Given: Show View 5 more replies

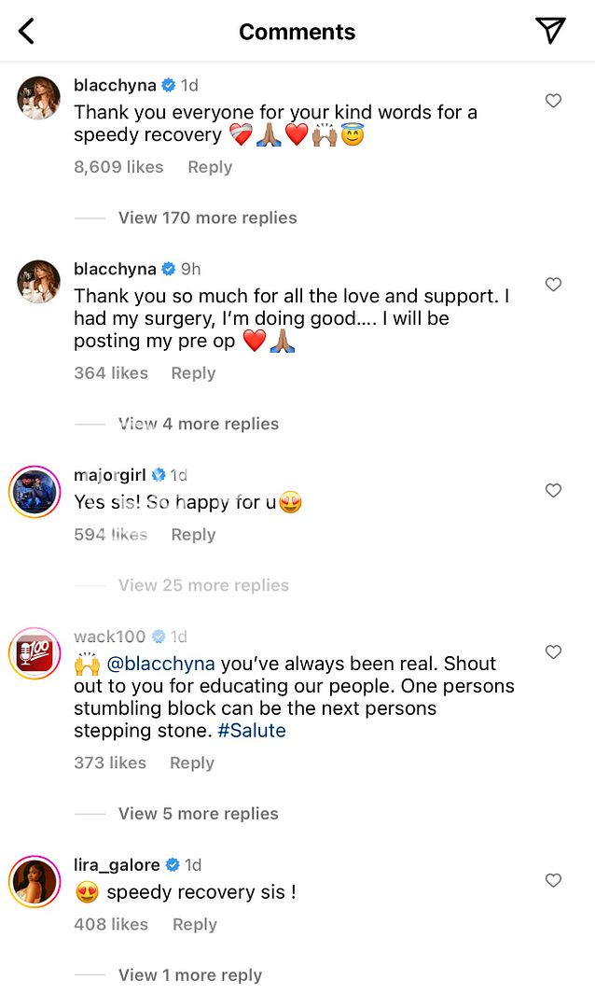Looking at the screenshot, I should (198, 814).
